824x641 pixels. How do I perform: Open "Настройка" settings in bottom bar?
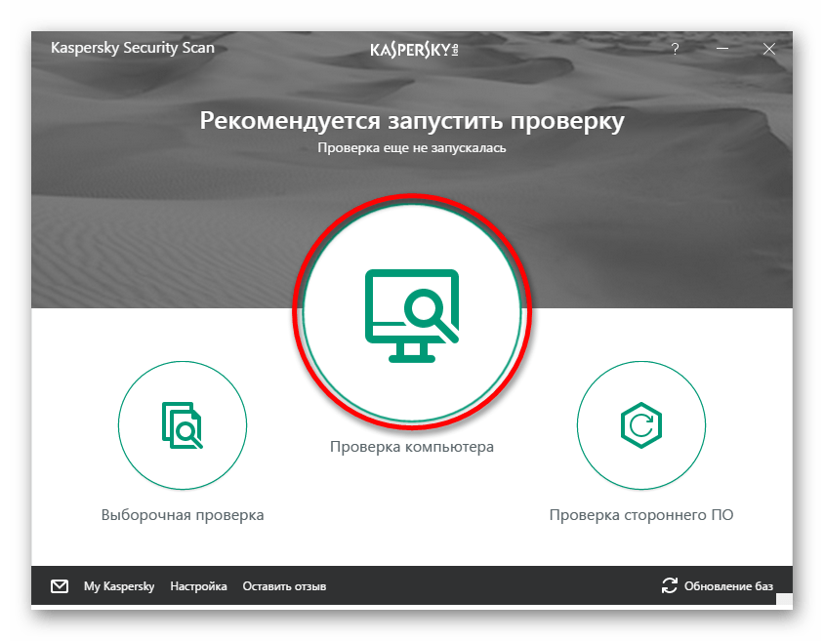(198, 586)
